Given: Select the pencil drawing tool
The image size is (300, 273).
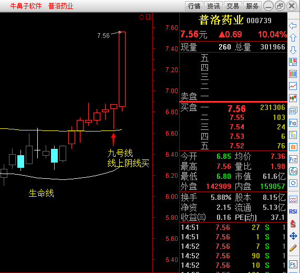Looking at the screenshot, I should 293,248.
